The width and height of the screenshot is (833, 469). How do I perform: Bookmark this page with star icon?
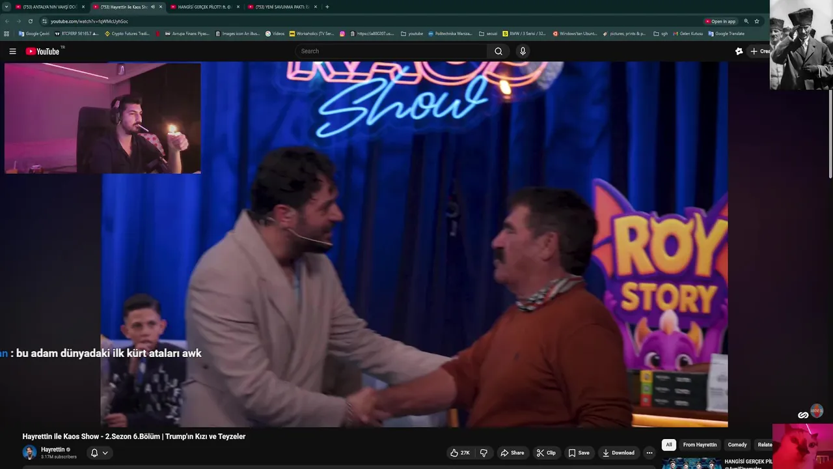757,21
